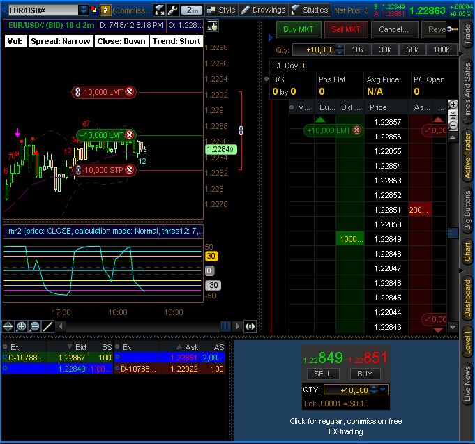Click the flashlight share icon in toolbar
Screen dimensions: 475x444
pyautogui.click(x=159, y=10)
